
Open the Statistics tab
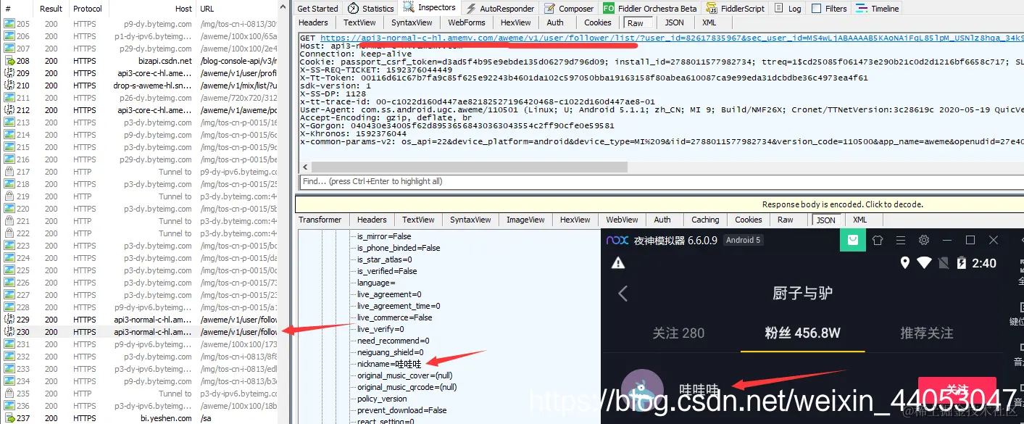[x=370, y=9]
